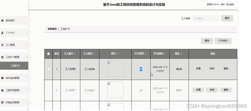Click the 打卡时间 cell of row 2
The width and height of the screenshot is (251, 111).
(160, 90)
